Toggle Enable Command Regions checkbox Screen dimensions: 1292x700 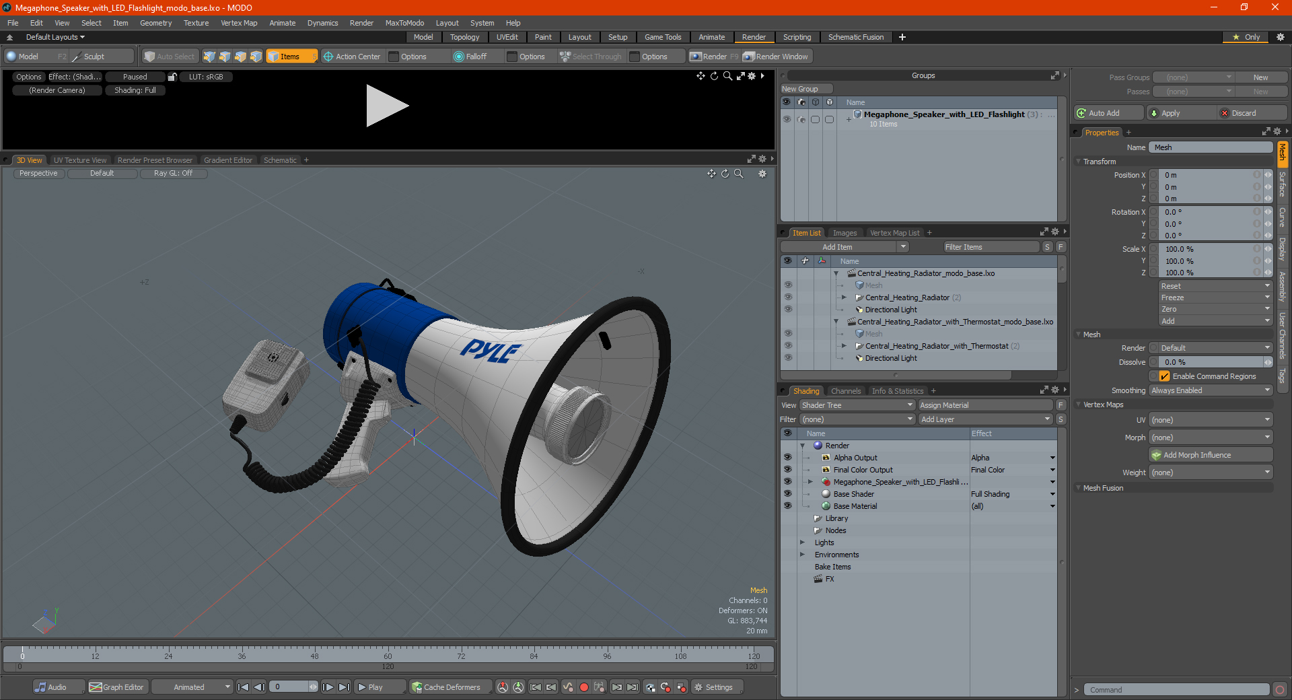point(1164,376)
